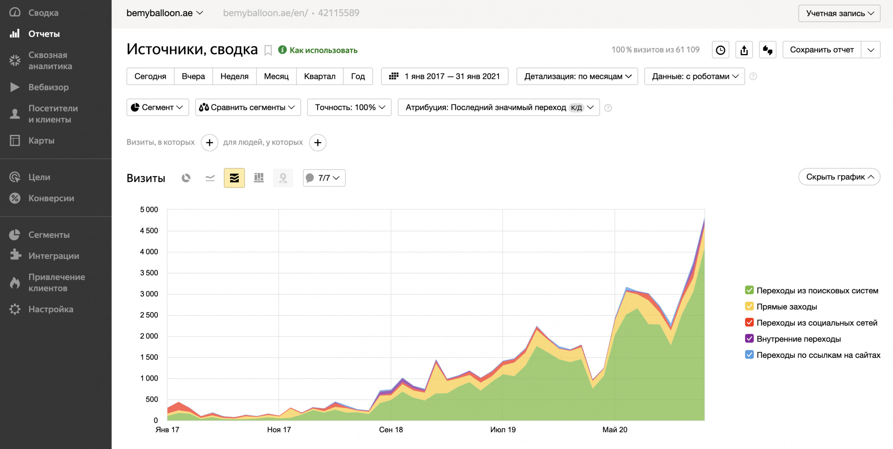Collapse the chart with Скрыть график
The image size is (893, 449).
(839, 177)
